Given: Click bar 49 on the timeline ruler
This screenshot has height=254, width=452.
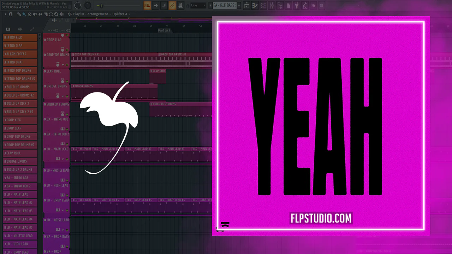Looking at the screenshot, I should (x=134, y=26).
